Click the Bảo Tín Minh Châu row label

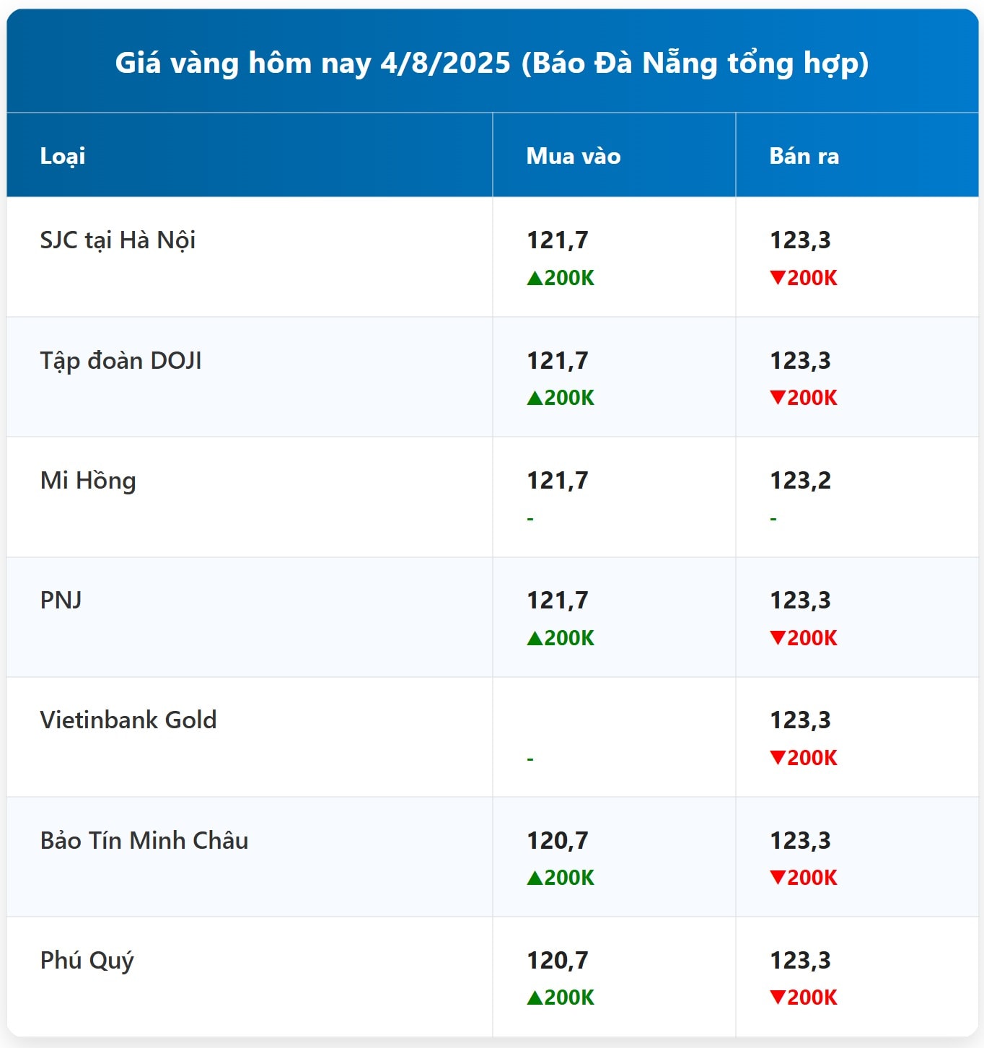click(144, 840)
